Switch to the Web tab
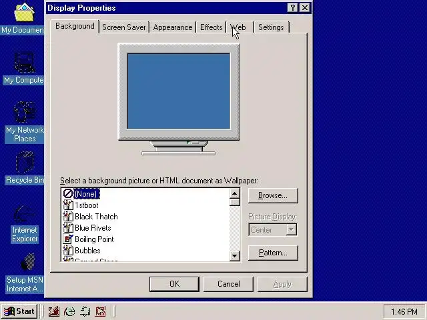Screen dimensions: 427x320 click(x=240, y=27)
